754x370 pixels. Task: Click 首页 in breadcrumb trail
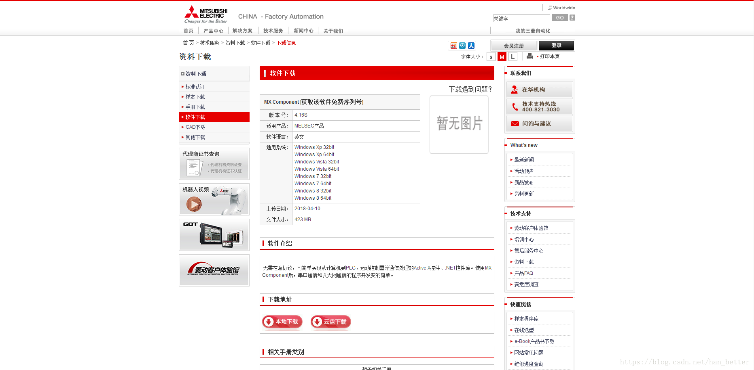188,43
